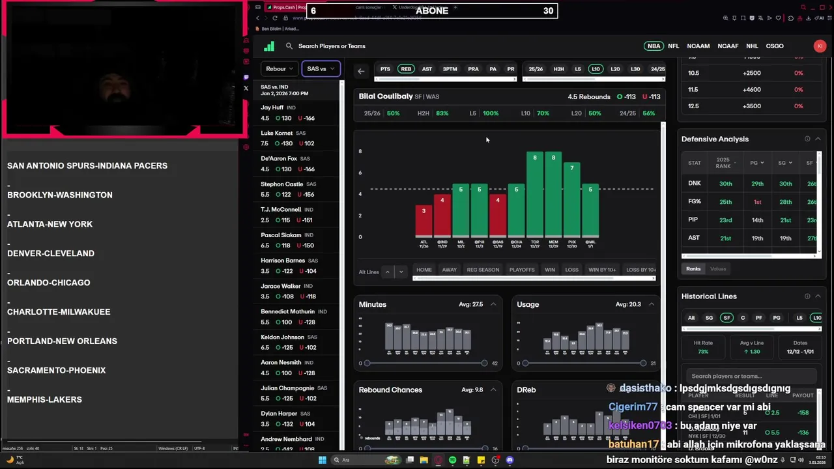Select the PTS stat pill
This screenshot has height=469, width=834.
tap(385, 69)
